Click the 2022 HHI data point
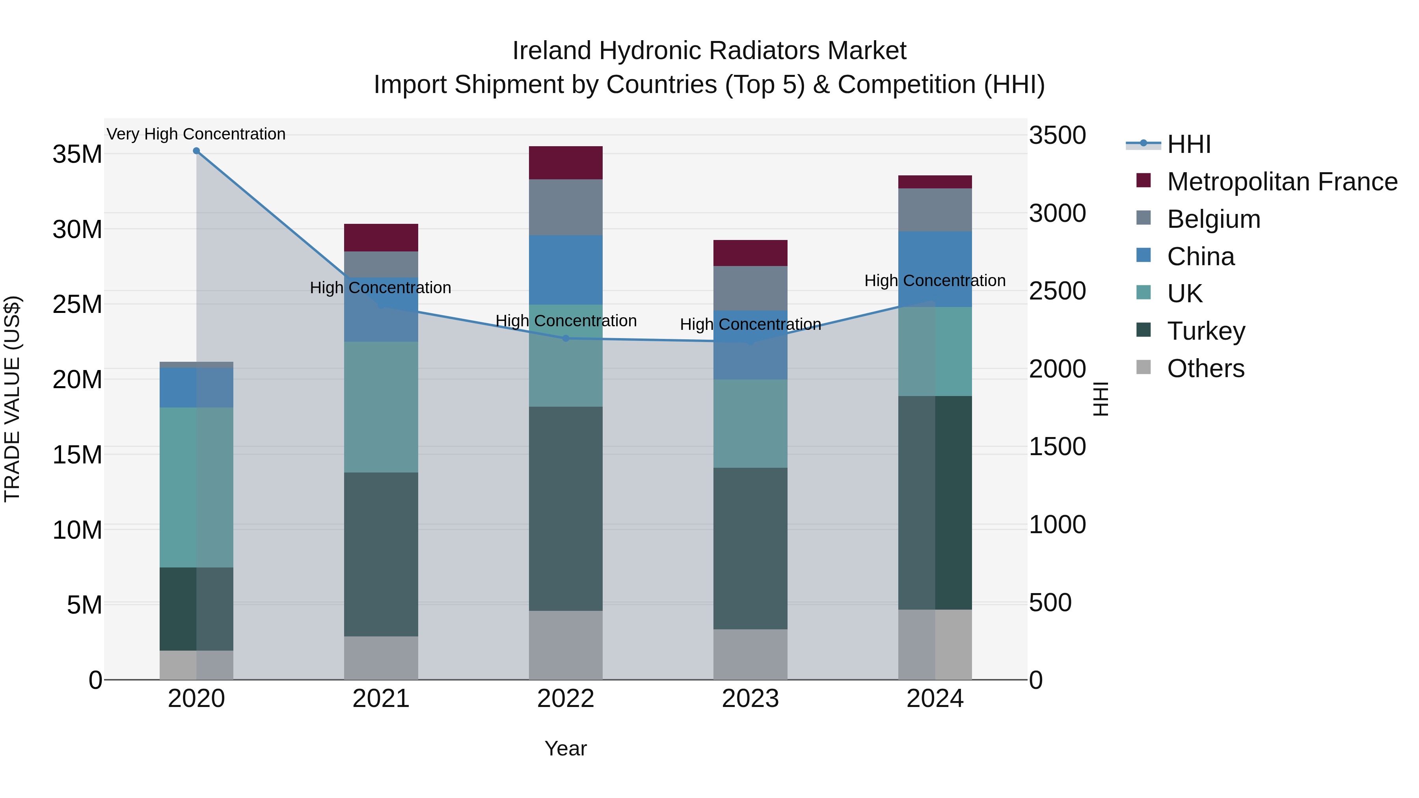Image resolution: width=1419 pixels, height=798 pixels. coord(566,338)
